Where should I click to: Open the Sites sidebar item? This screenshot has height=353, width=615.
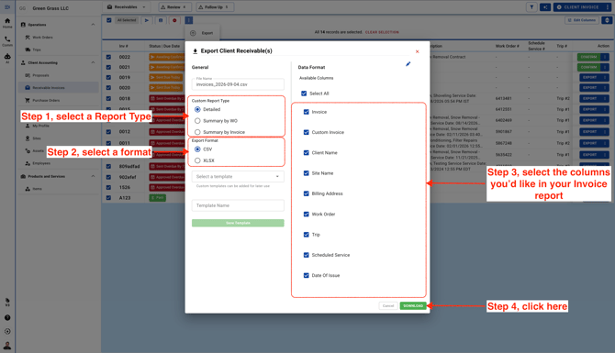[x=37, y=138]
